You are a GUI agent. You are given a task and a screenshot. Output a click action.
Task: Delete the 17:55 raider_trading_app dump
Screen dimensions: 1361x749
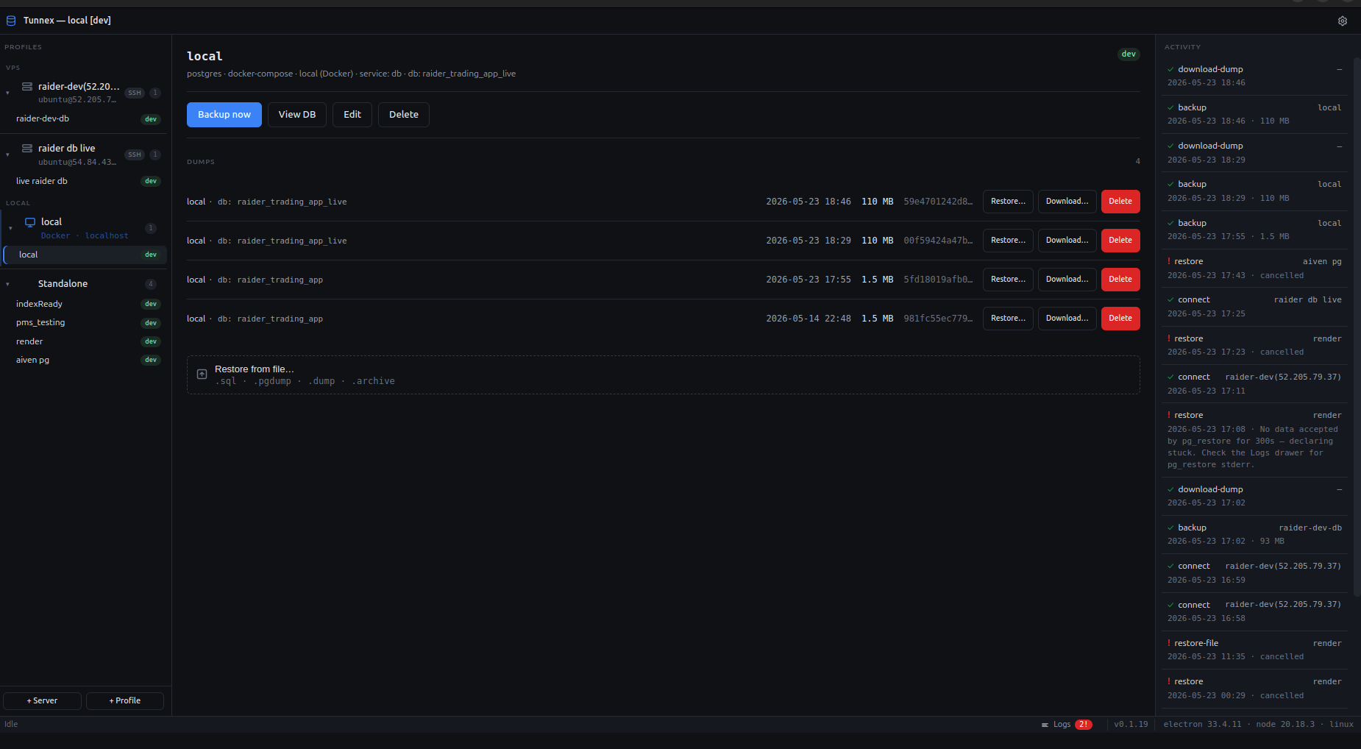[1120, 280]
